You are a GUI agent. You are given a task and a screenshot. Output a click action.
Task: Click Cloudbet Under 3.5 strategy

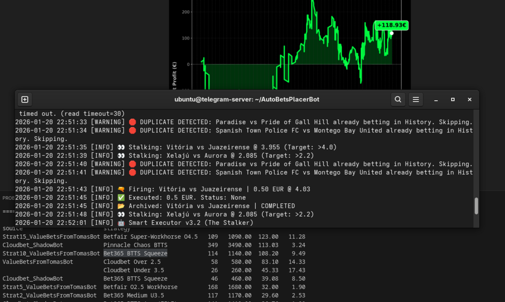[x=133, y=270]
